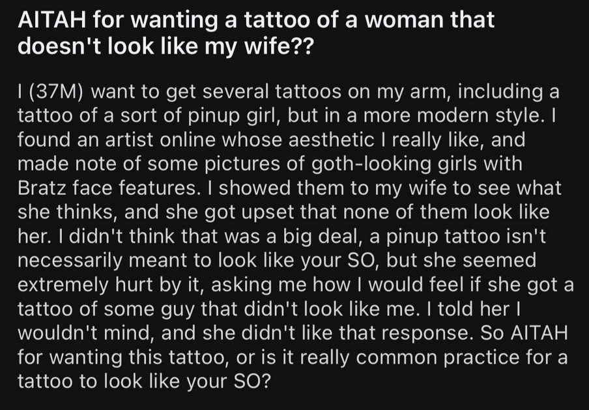The image size is (589, 410).
Task: Click the word "response" in the body
Action: (x=423, y=334)
